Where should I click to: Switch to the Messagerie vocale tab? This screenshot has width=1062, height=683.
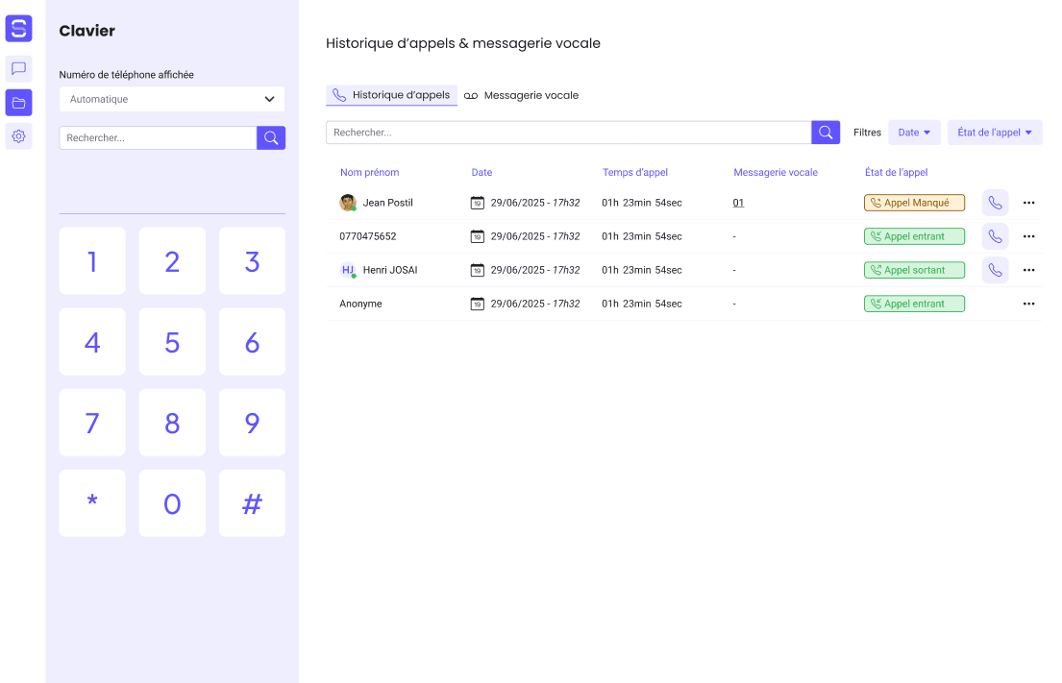pos(521,95)
